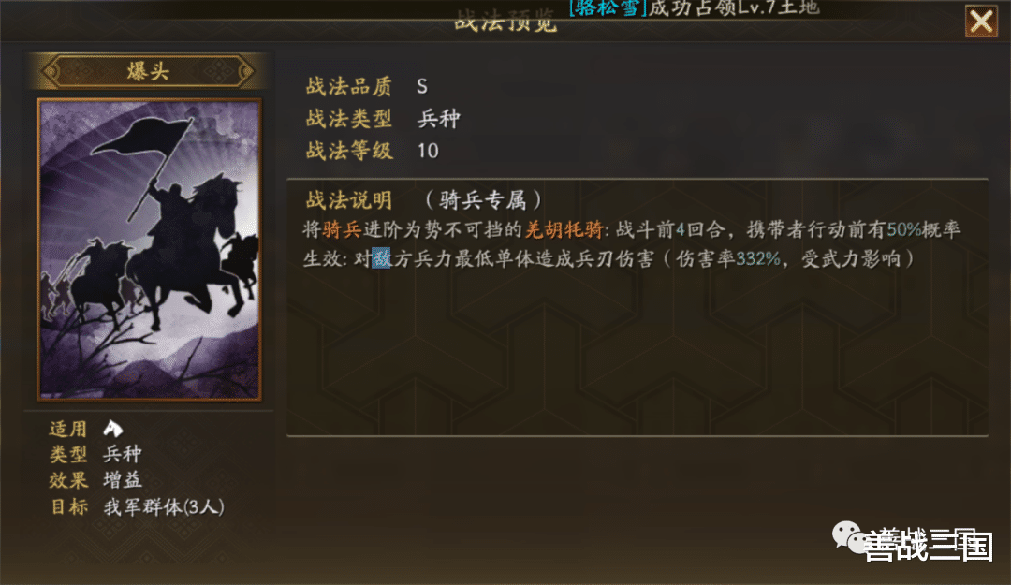Tap the WeChat logo watermark icon
This screenshot has height=585, width=1011.
[848, 536]
